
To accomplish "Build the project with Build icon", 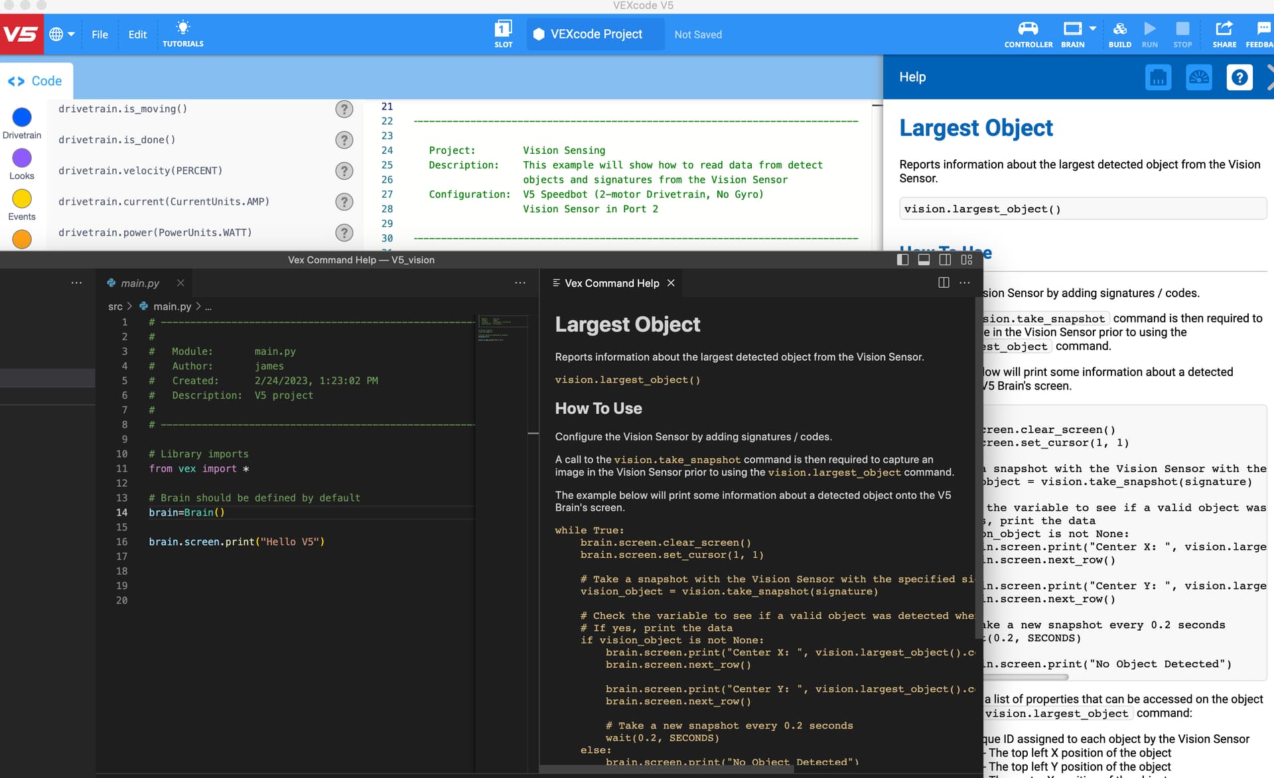I will coord(1119,34).
